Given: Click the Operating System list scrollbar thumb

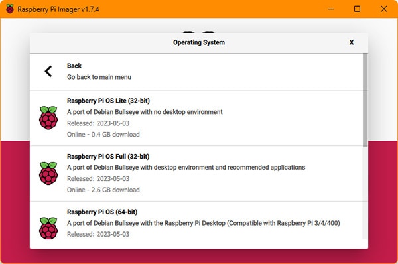Looking at the screenshot, I should (365, 100).
